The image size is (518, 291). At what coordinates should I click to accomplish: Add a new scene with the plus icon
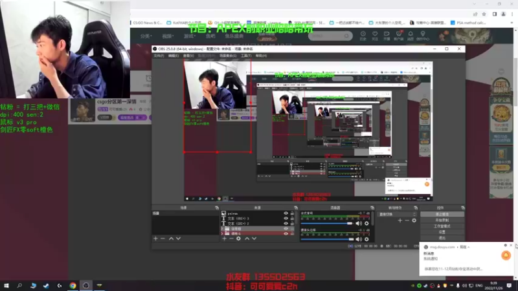pyautogui.click(x=155, y=238)
